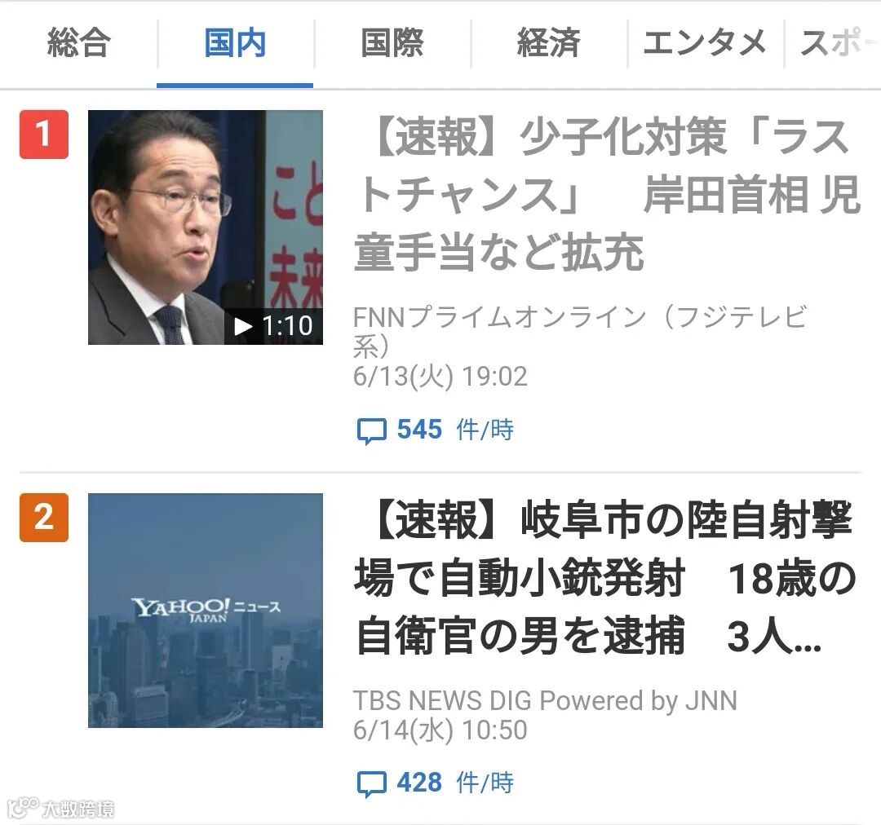Click the red rank 1 badge
The image size is (881, 825).
coord(44,135)
